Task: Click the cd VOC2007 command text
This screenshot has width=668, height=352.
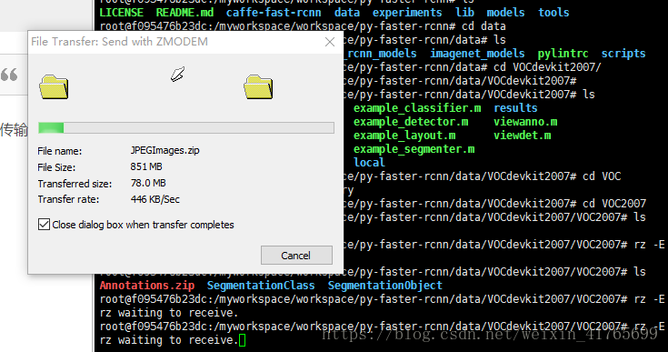Action: pyautogui.click(x=614, y=203)
